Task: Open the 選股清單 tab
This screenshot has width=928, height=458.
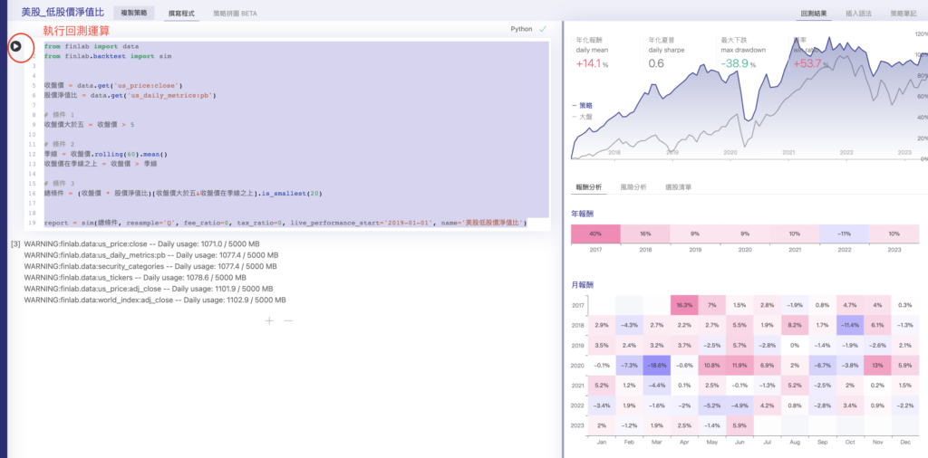Action: (x=678, y=186)
